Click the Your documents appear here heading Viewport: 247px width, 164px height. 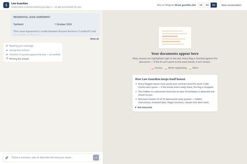coord(175,54)
